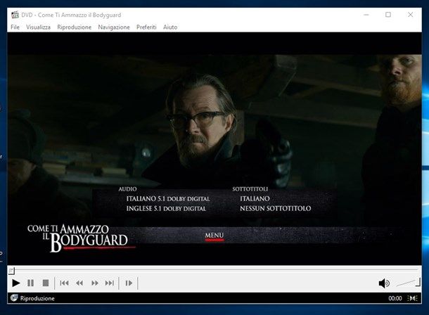Open the Visualizza menu

(38, 27)
